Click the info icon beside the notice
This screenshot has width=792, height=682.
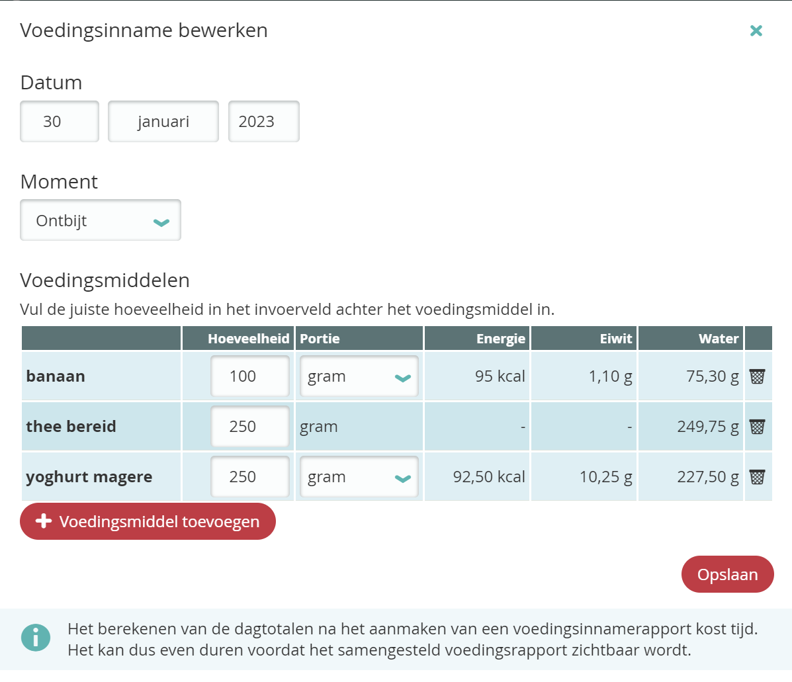click(x=36, y=638)
